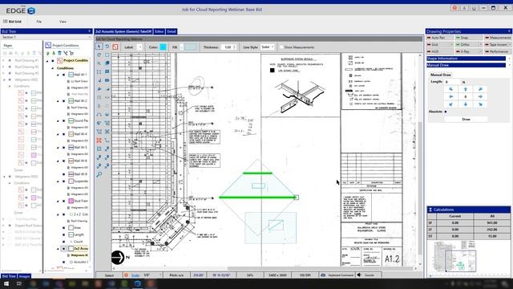
Task: Click the north arrow symbol on the drawing
Action: coord(118,257)
